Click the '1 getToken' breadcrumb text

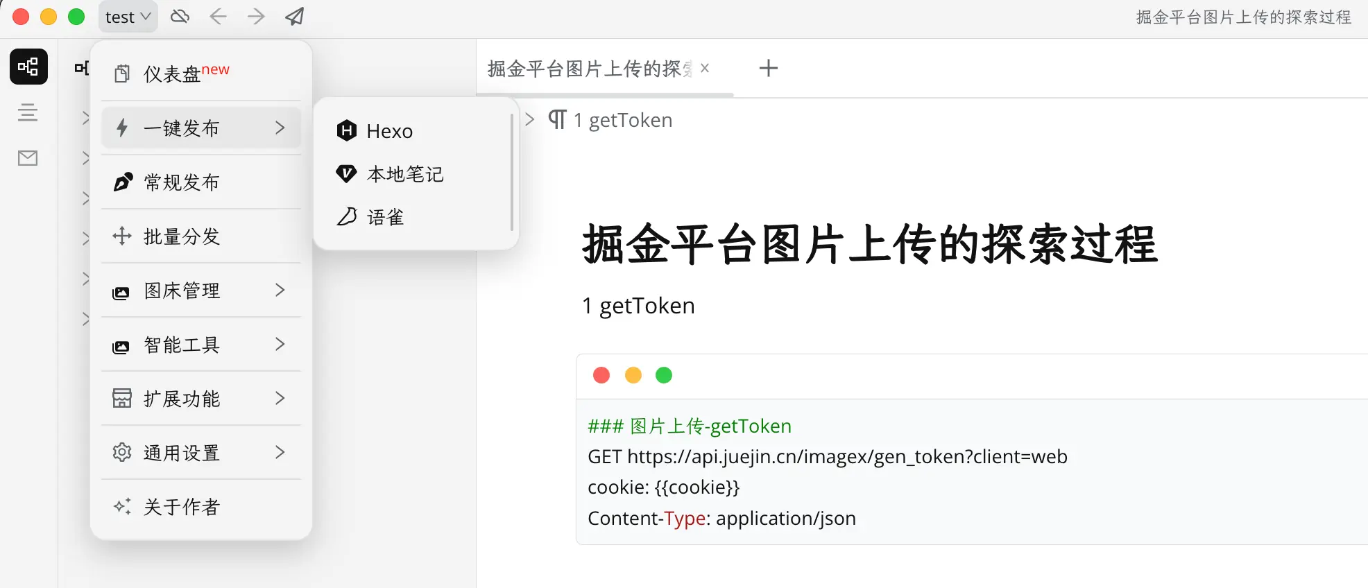tap(623, 120)
